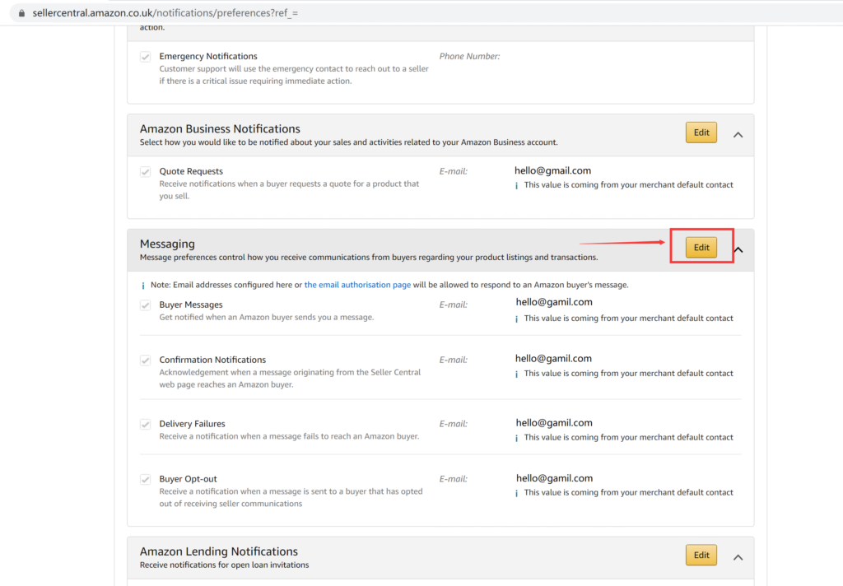This screenshot has width=843, height=586.
Task: Collapse the Amazon Business Notifications section
Action: 738,134
